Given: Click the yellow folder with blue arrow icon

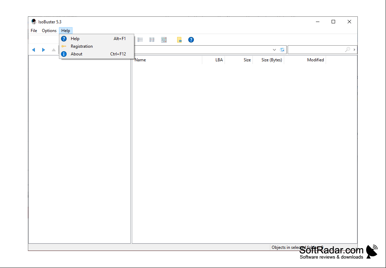Looking at the screenshot, I should coord(179,40).
